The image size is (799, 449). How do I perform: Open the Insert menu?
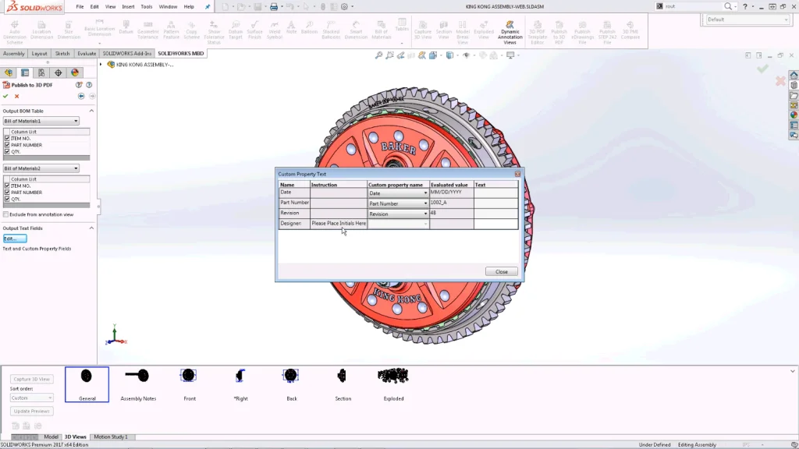point(128,6)
